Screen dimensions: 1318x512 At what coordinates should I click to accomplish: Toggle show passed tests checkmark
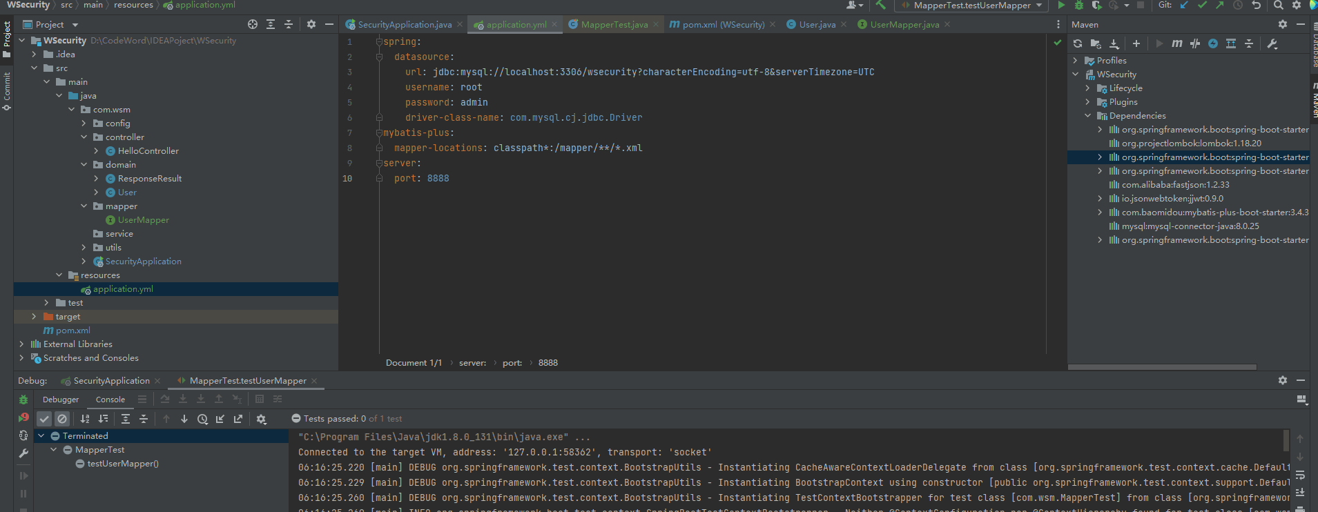coord(44,419)
